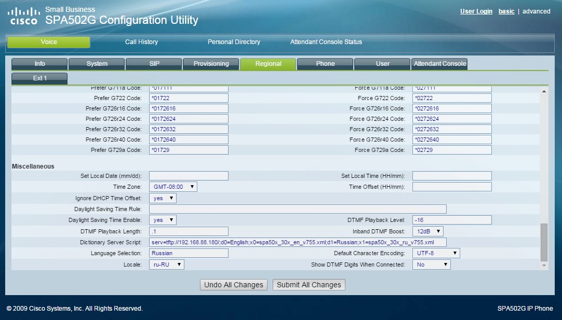The width and height of the screenshot is (562, 320).
Task: Switch to the User tab
Action: click(x=382, y=64)
